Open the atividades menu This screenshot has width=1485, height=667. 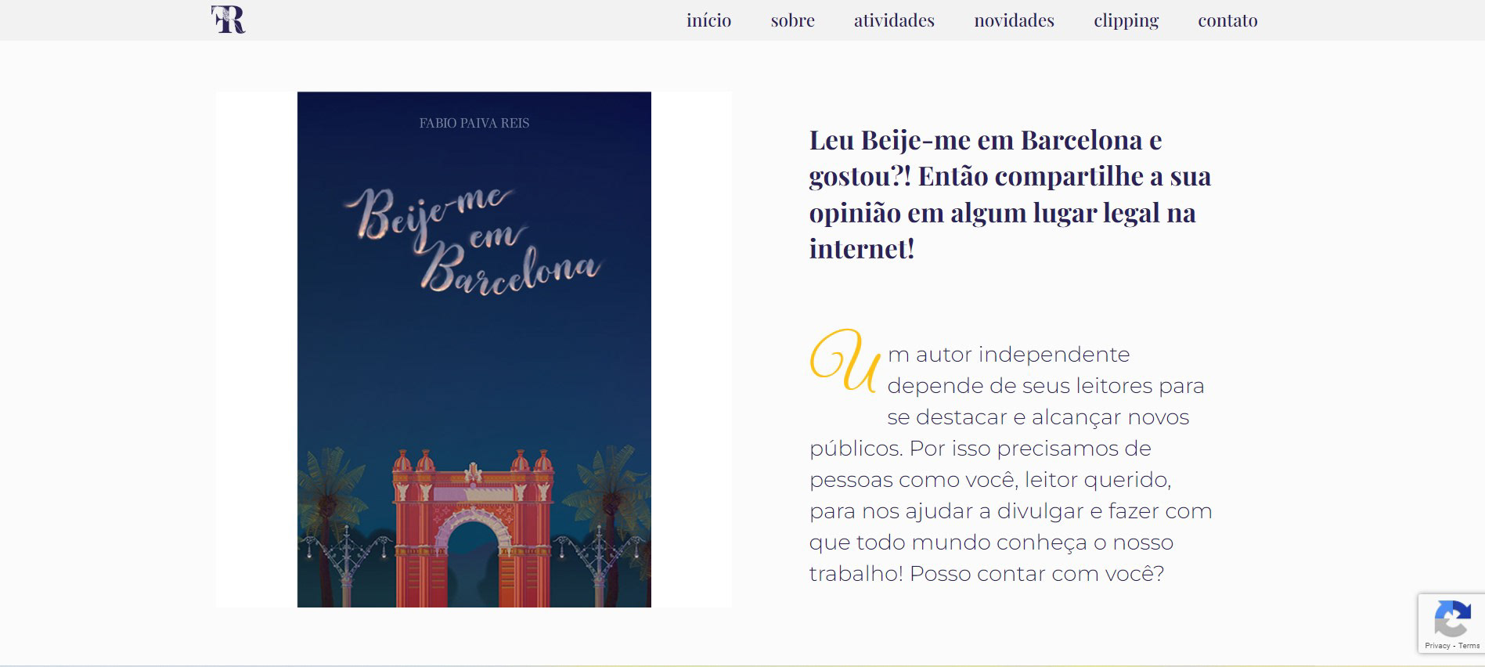pyautogui.click(x=894, y=20)
